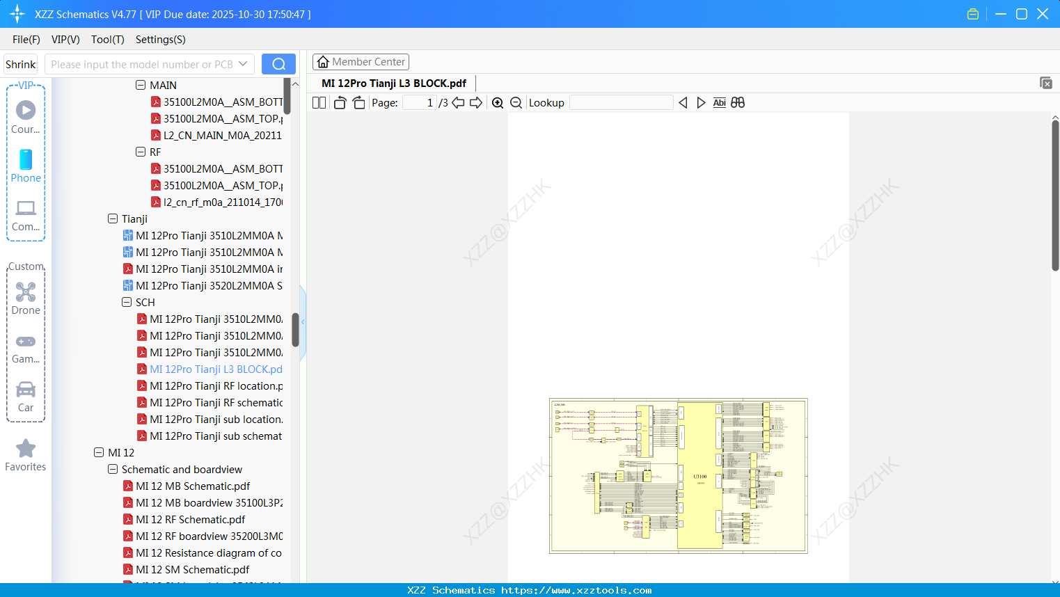Viewport: 1060px width, 597px height.
Task: Select the MI 12Pro Tianji L3 BLOCK.pdf tab
Action: 394,83
